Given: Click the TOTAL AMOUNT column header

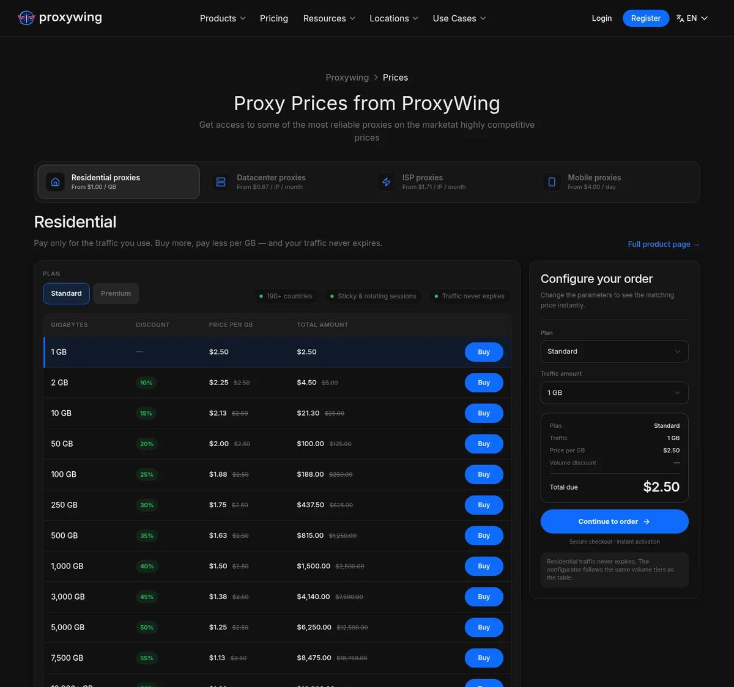Looking at the screenshot, I should coord(322,325).
